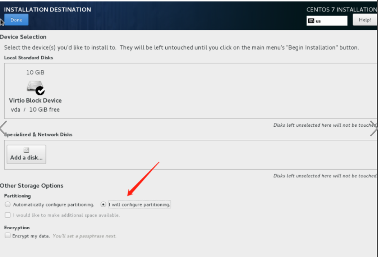The height and width of the screenshot is (257, 378).
Task: Click You'll set a passphrase next text
Action: click(84, 236)
